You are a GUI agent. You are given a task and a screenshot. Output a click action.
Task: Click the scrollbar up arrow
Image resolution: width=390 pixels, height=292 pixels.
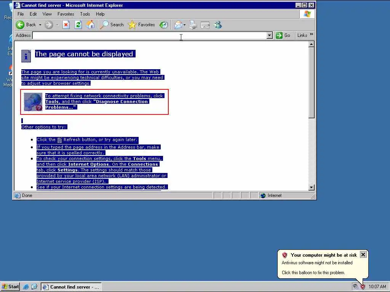(x=312, y=44)
